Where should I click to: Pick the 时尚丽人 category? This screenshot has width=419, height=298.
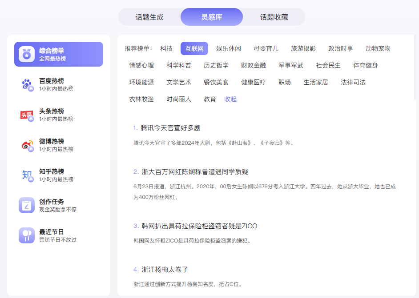(x=179, y=99)
